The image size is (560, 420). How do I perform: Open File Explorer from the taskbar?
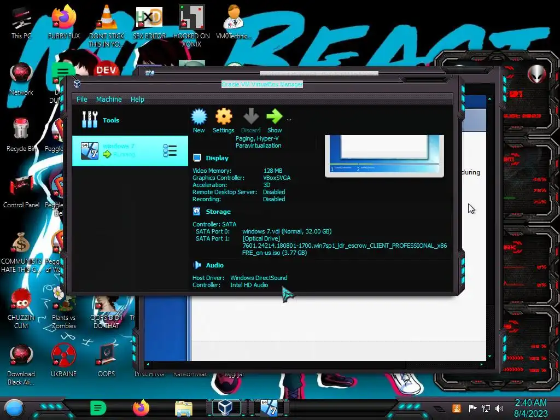point(184,408)
